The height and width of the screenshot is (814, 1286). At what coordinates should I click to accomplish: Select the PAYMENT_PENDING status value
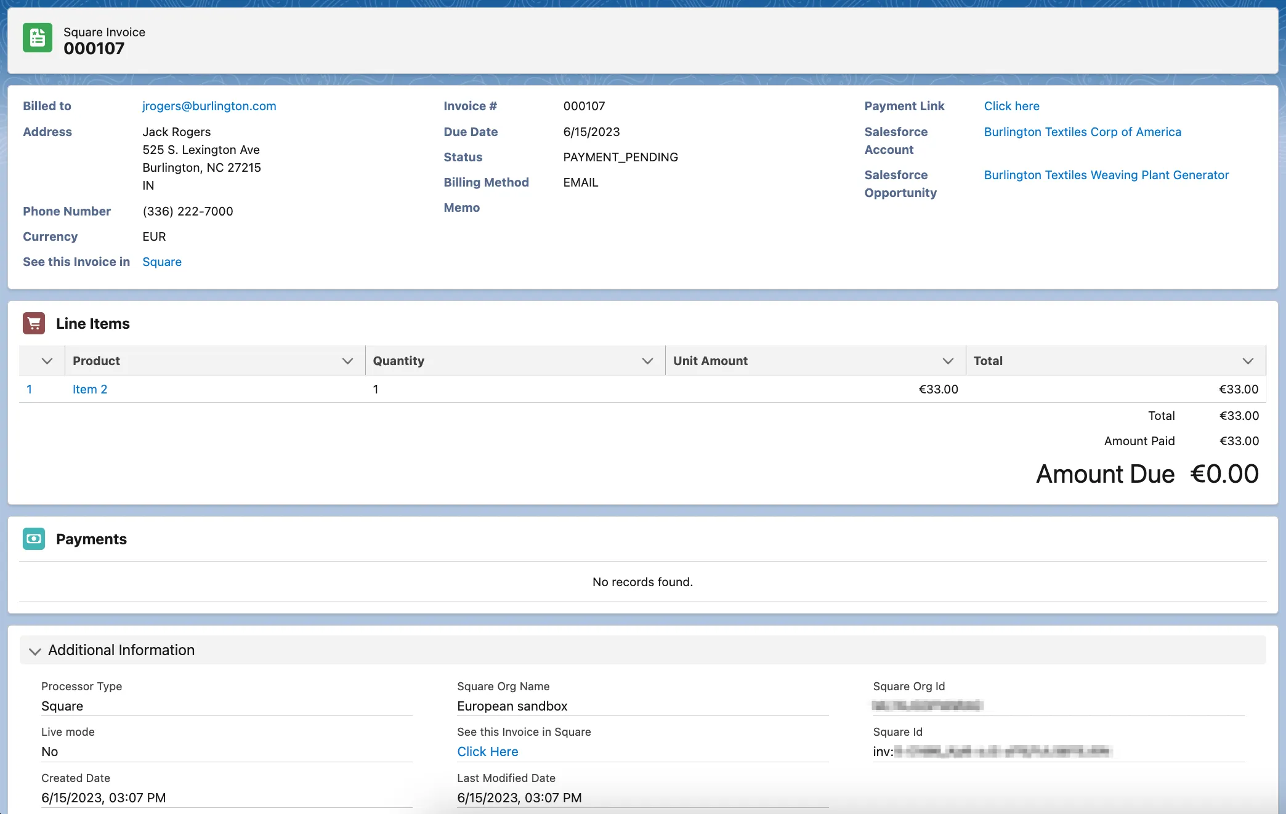pyautogui.click(x=620, y=157)
